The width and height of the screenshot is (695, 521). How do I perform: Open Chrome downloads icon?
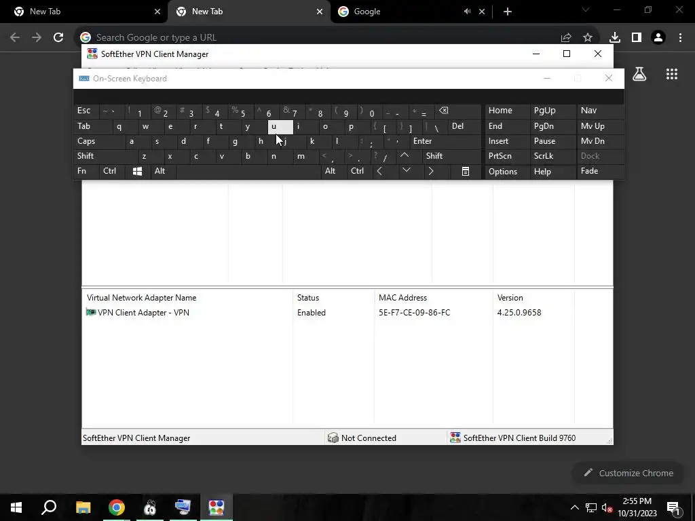tap(615, 38)
